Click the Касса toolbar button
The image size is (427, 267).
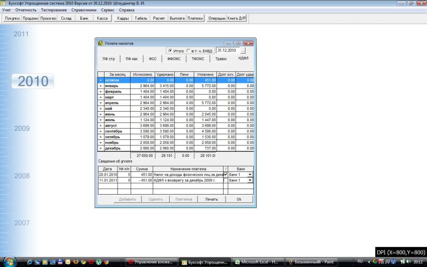coord(102,19)
